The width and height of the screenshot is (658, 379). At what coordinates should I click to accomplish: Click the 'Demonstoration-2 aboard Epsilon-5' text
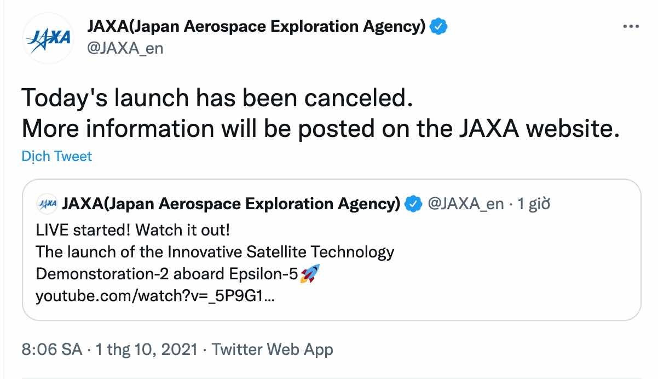(166, 274)
